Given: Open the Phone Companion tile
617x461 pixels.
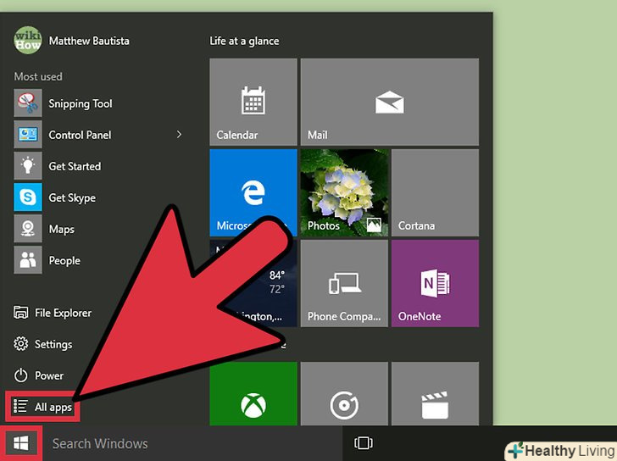Looking at the screenshot, I should pos(344,283).
